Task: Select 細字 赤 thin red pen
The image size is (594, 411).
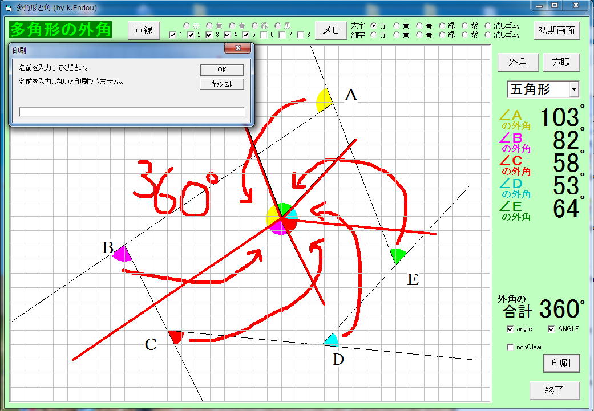Action: (x=374, y=35)
